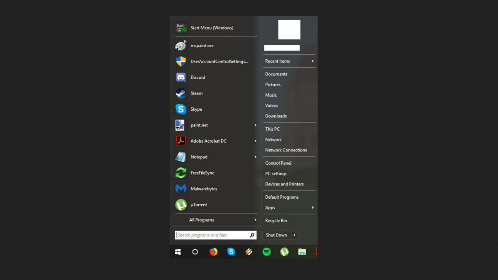498x280 pixels.
Task: Launch FreeFileSync from the menu
Action: [x=216, y=173]
